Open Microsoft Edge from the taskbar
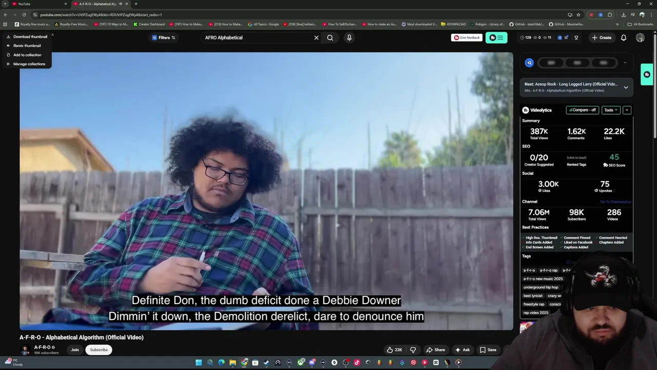657x370 pixels. [221, 362]
